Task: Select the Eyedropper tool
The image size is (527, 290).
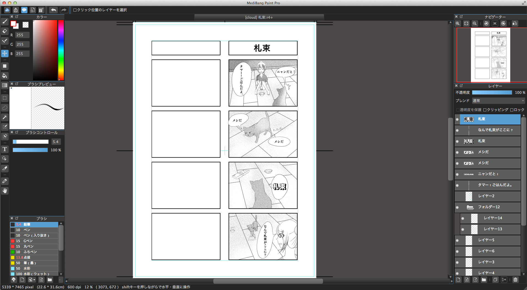Action: coord(5,181)
